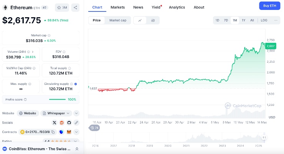Set chart range to 1M
Image resolution: width=284 pixels, height=154 pixels.
235,20
